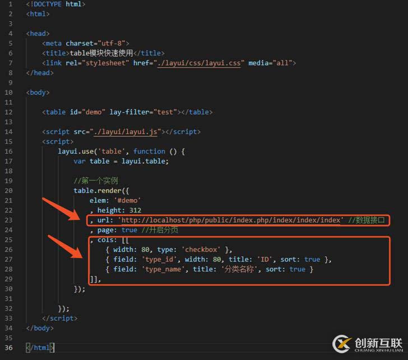Click line number 1 in the gutter
The image size is (408, 360).
pyautogui.click(x=11, y=4)
